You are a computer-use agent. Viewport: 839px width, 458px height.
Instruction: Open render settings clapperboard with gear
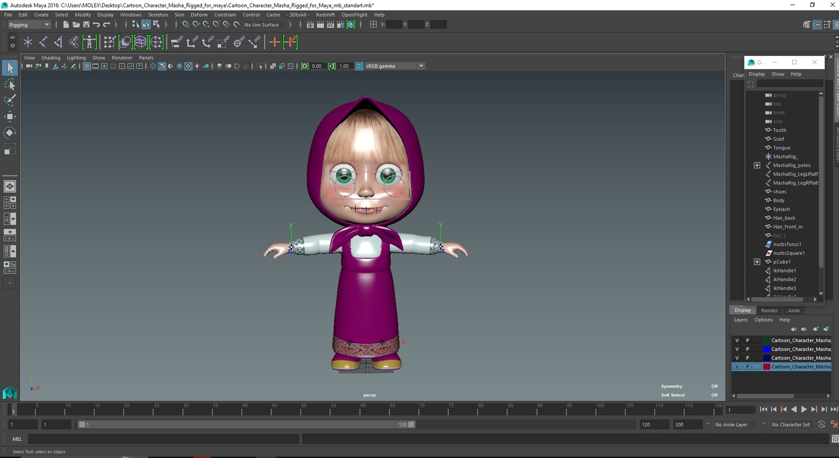[340, 24]
